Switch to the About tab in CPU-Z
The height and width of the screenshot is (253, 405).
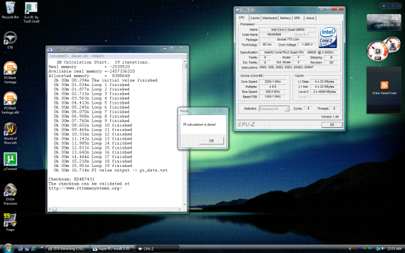(310, 18)
